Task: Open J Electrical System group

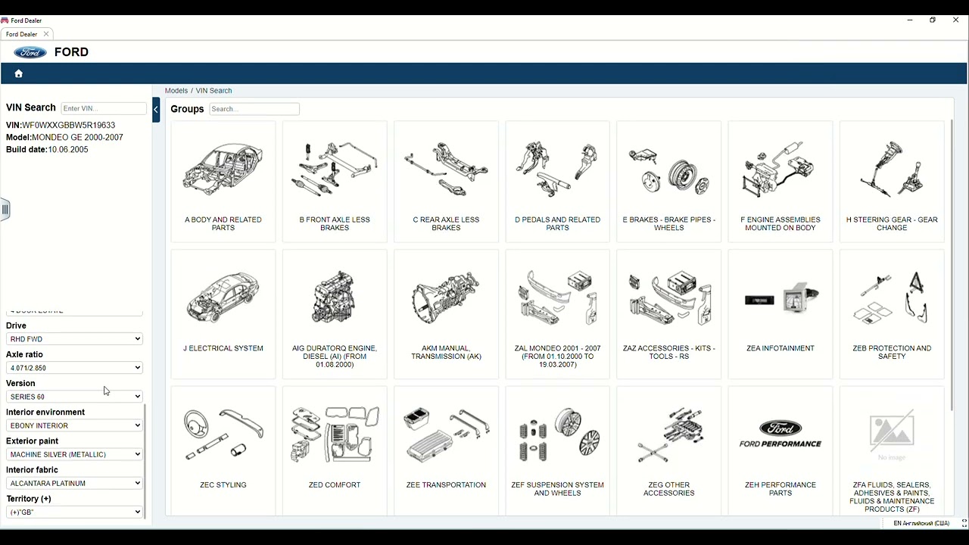Action: click(x=223, y=314)
